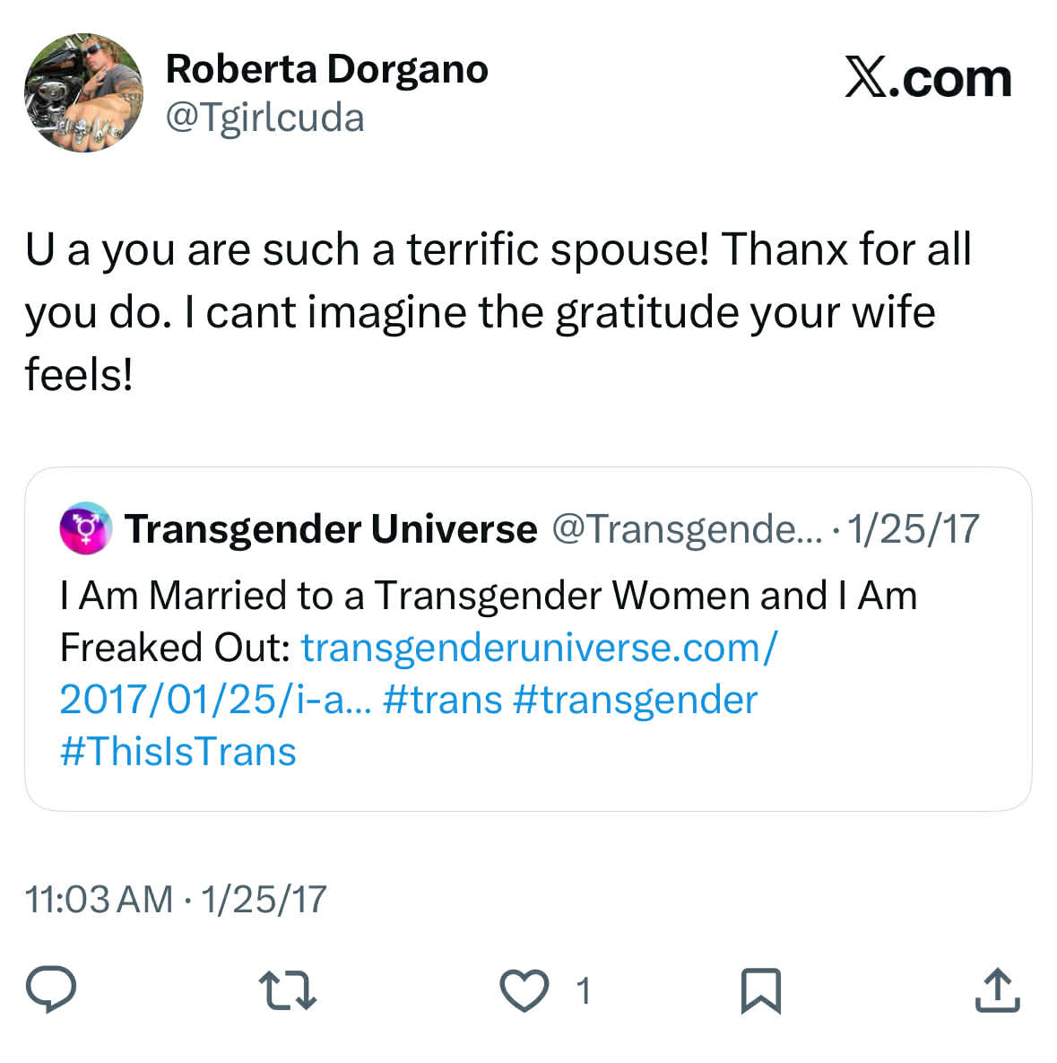Open quoted tweet headline "I Am Married" text
This screenshot has height=1063, width=1057.
tap(489, 596)
